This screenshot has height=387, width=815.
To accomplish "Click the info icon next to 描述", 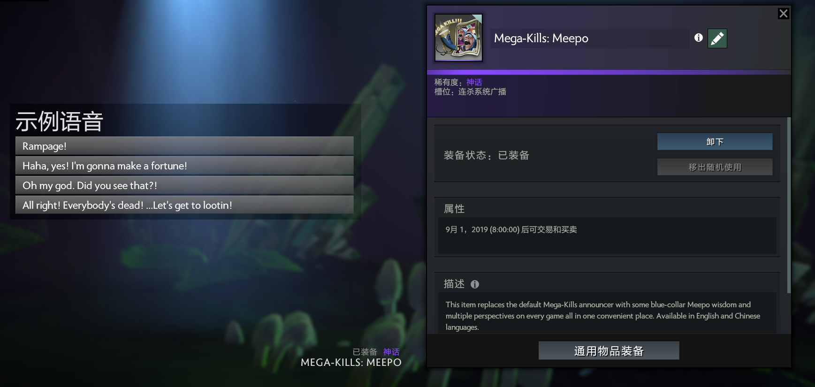I will (x=475, y=284).
